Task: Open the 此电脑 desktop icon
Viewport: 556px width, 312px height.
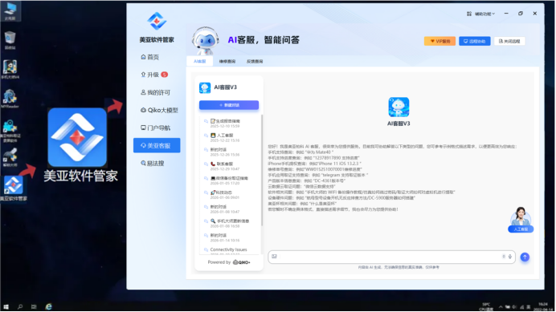Action: point(10,11)
